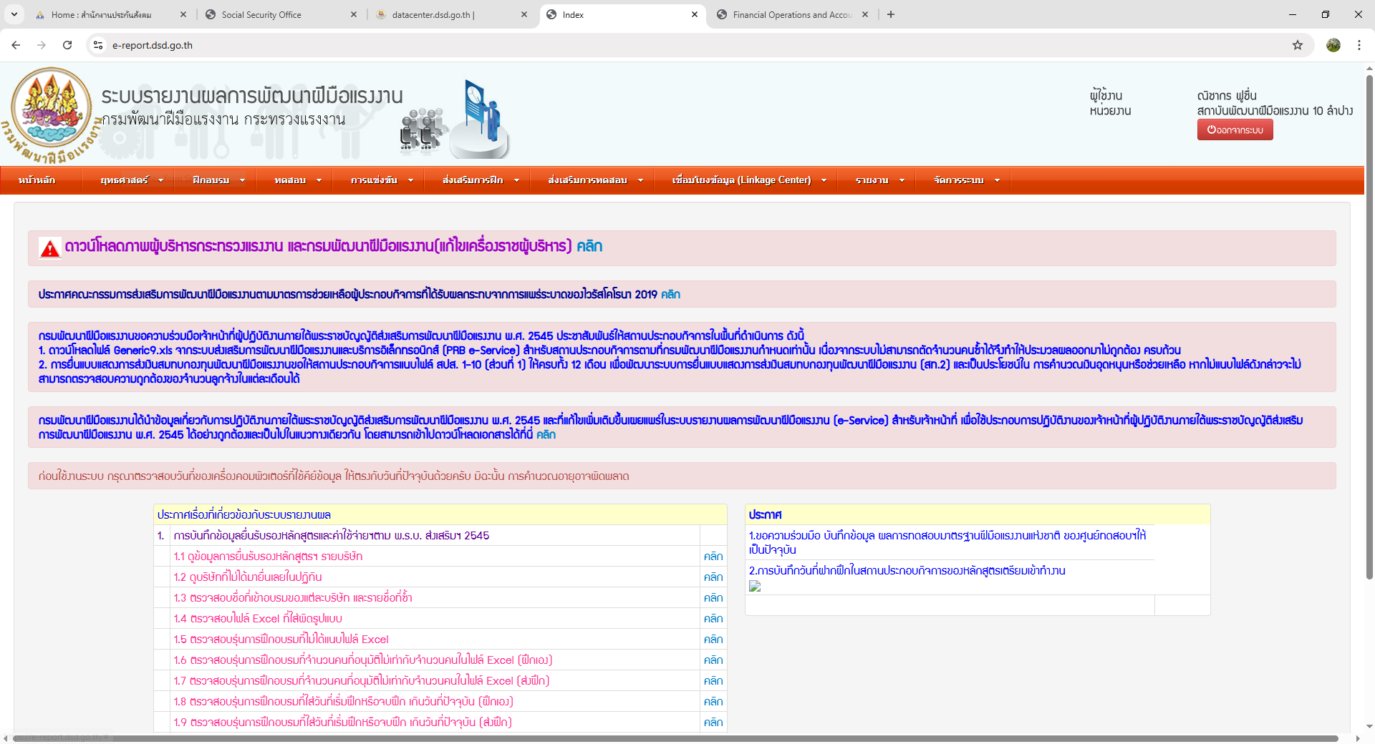Click the red ออกจากระบบ logout button
Viewport: 1375px width, 744px height.
pos(1235,130)
